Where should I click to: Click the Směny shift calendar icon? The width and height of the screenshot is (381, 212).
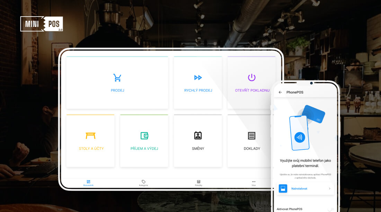(198, 136)
